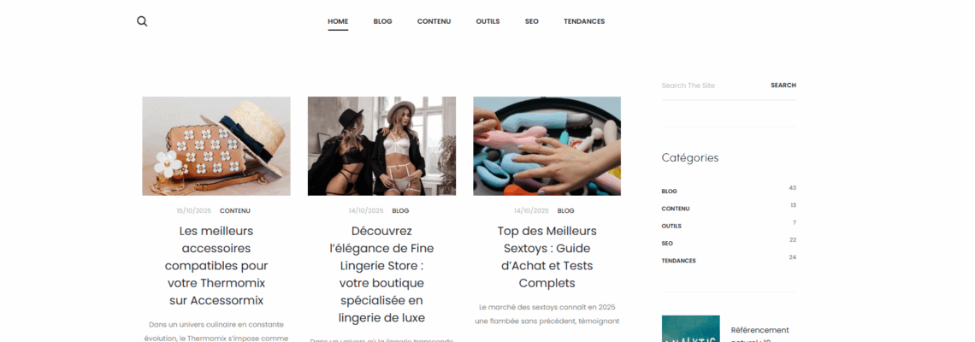Image resolution: width=975 pixels, height=342 pixels.
Task: Open the CONTENU category in sidebar
Action: coord(676,209)
